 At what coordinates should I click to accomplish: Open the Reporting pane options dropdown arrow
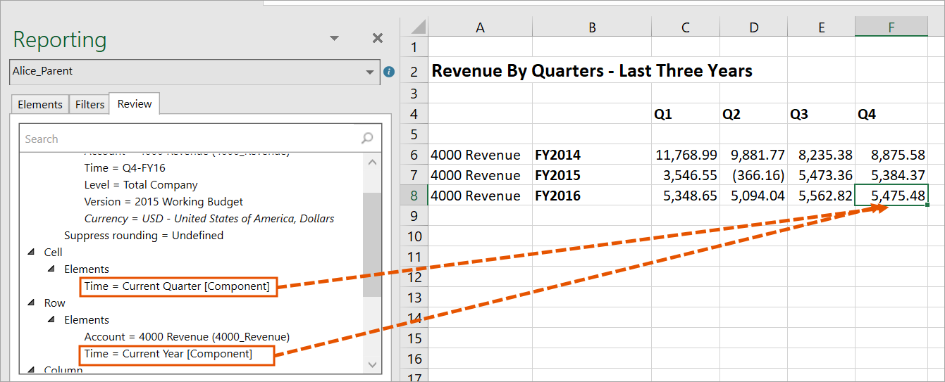[335, 38]
